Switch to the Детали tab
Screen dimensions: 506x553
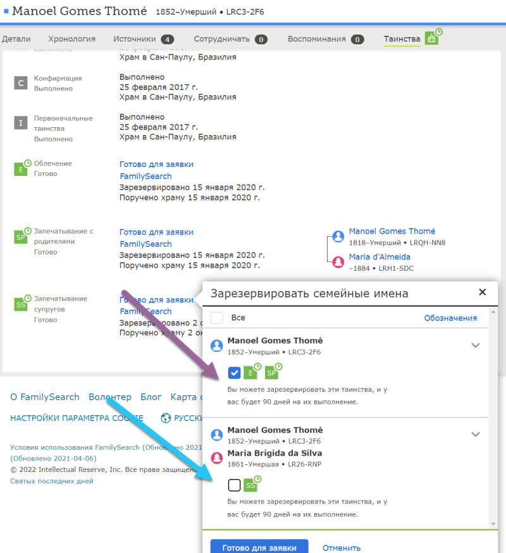[x=16, y=39]
